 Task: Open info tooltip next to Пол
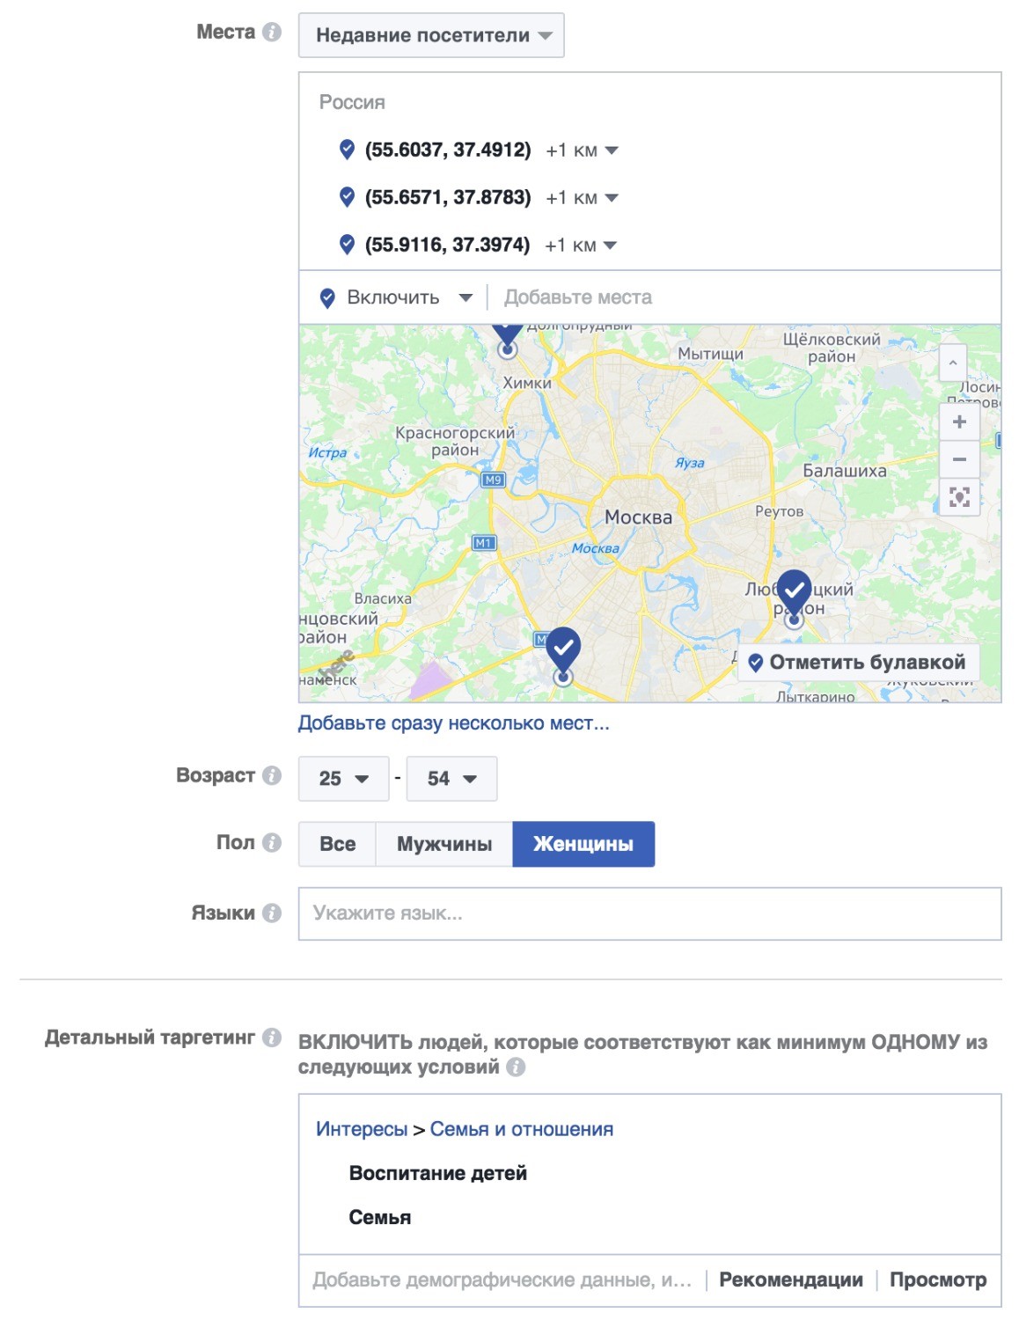tap(272, 842)
